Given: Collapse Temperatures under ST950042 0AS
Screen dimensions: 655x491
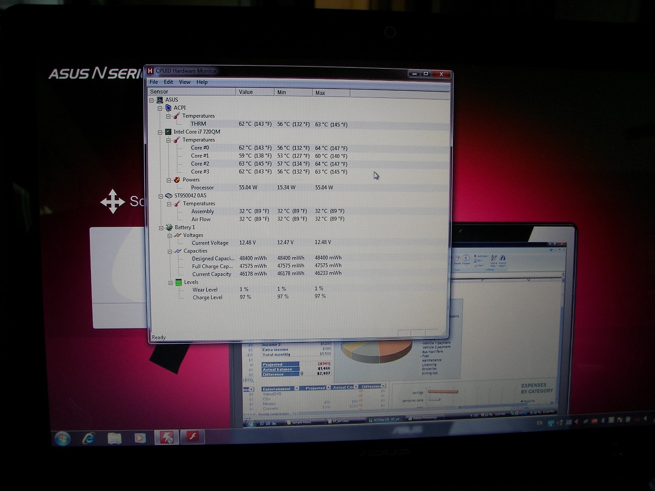Looking at the screenshot, I should tap(169, 204).
